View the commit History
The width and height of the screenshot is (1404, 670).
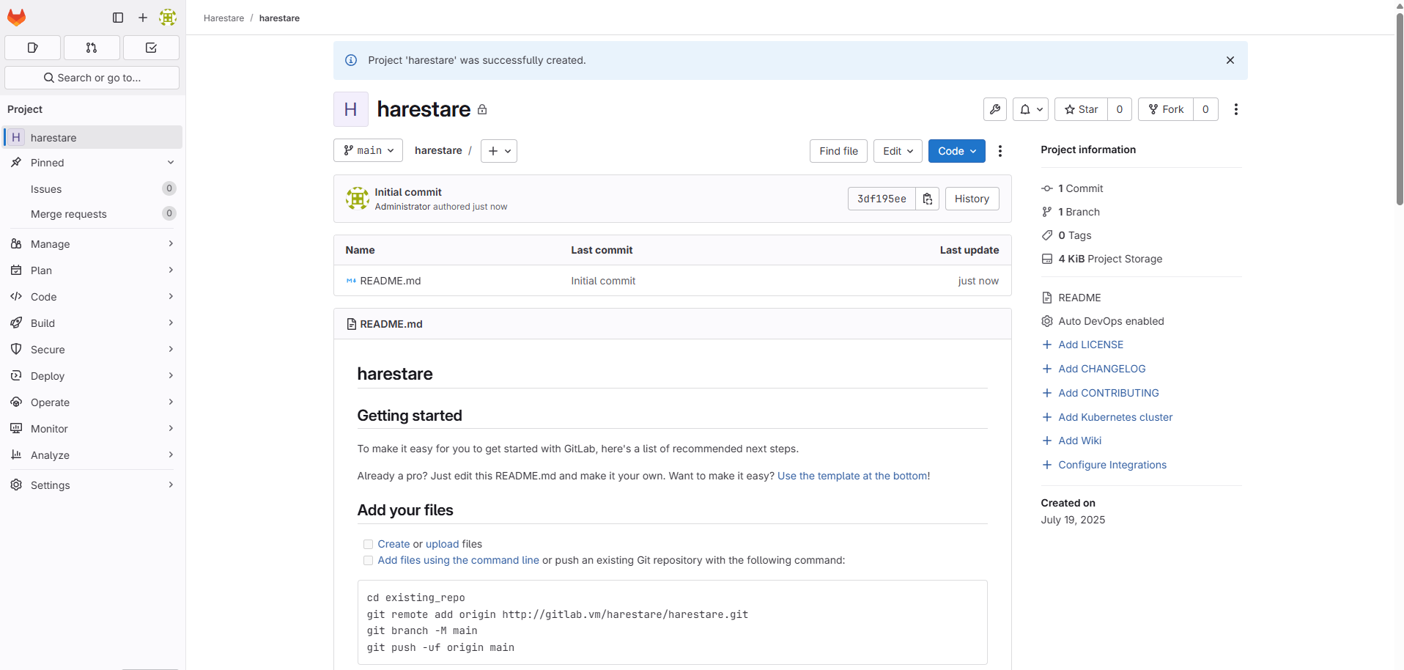(972, 199)
